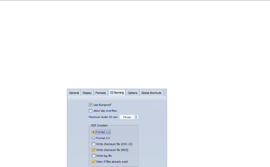Image resolution: width=270 pixels, height=167 pixels.
Task: Enable Write checksum file (CRC-32)
Action: click(x=93, y=144)
